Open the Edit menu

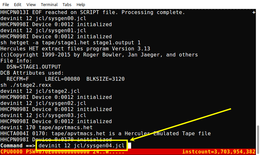[x=18, y=5]
